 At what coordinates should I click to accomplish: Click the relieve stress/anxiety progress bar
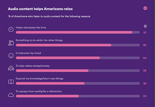(x=78, y=70)
